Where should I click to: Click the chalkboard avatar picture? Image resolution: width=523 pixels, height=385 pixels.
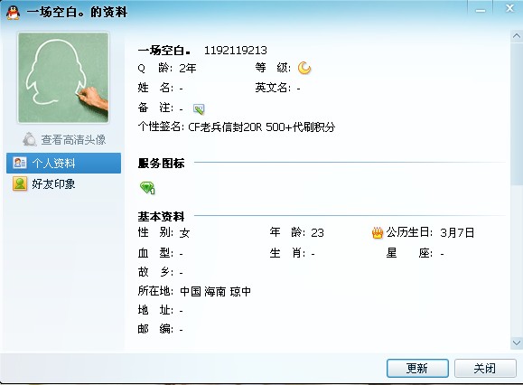click(63, 78)
